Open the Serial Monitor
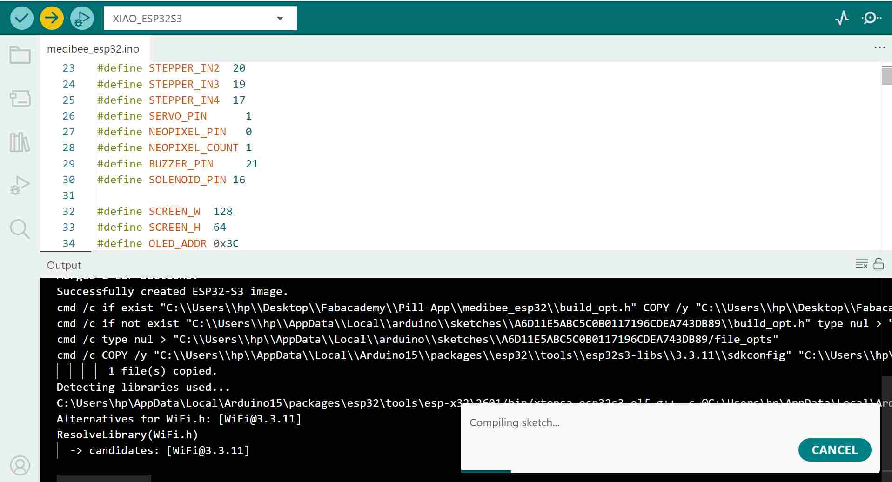 pyautogui.click(x=871, y=18)
